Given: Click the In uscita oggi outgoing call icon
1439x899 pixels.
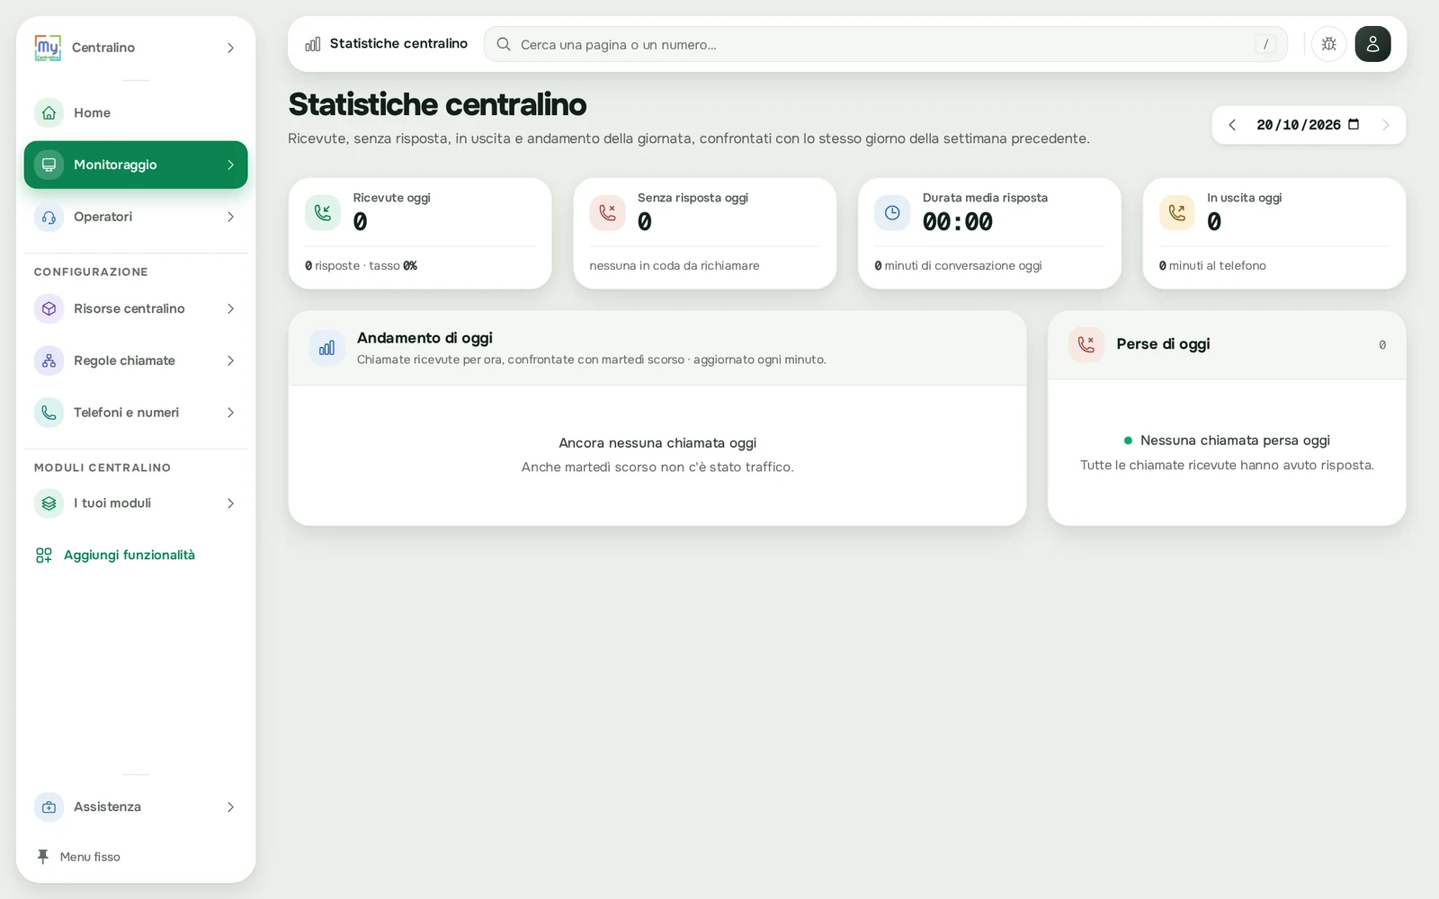Looking at the screenshot, I should pos(1176,213).
